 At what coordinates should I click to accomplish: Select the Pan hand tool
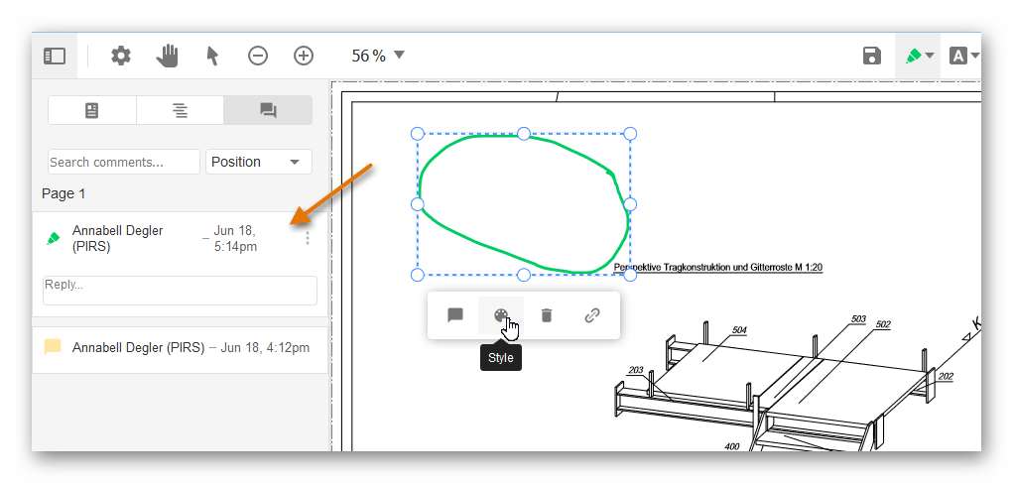coord(167,57)
